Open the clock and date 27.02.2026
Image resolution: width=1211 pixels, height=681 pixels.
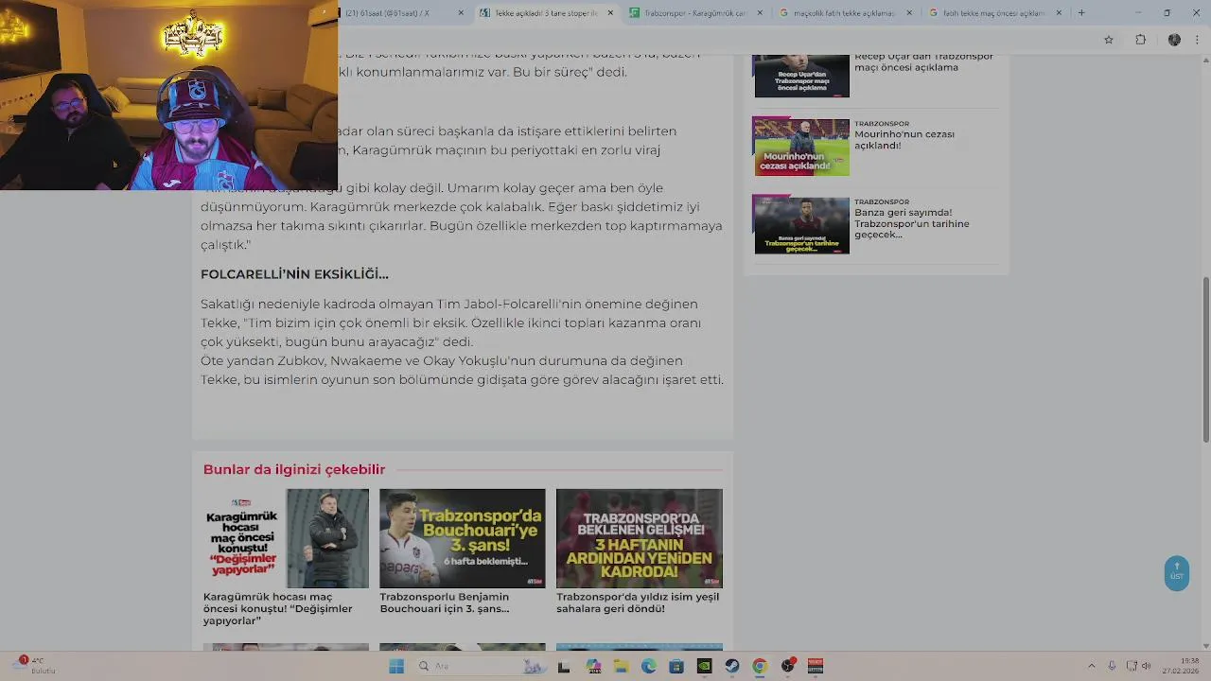pyautogui.click(x=1182, y=666)
